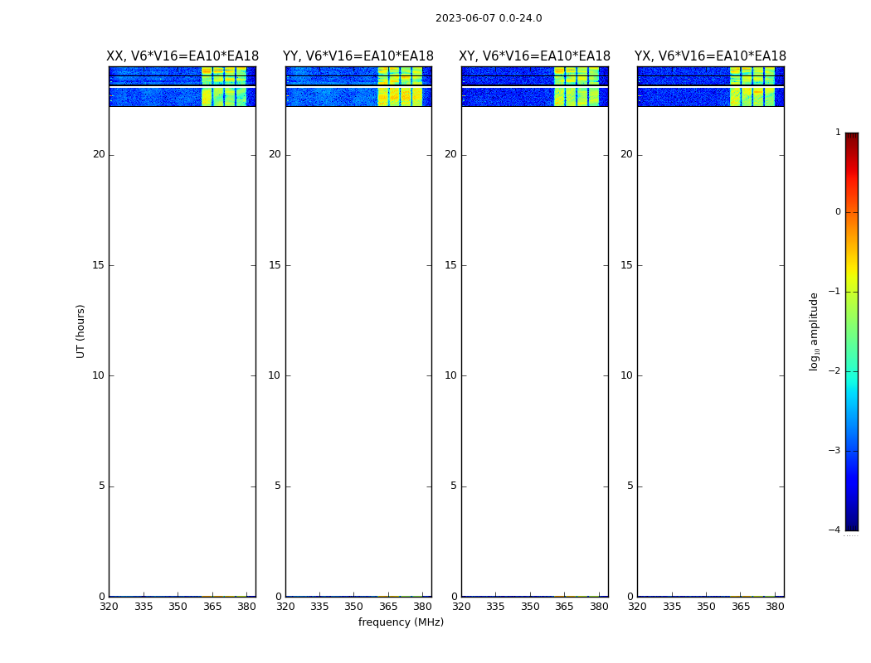Select the XY, V6*V16=EA10*EA18 panel title
871x663 pixels.
click(x=534, y=56)
